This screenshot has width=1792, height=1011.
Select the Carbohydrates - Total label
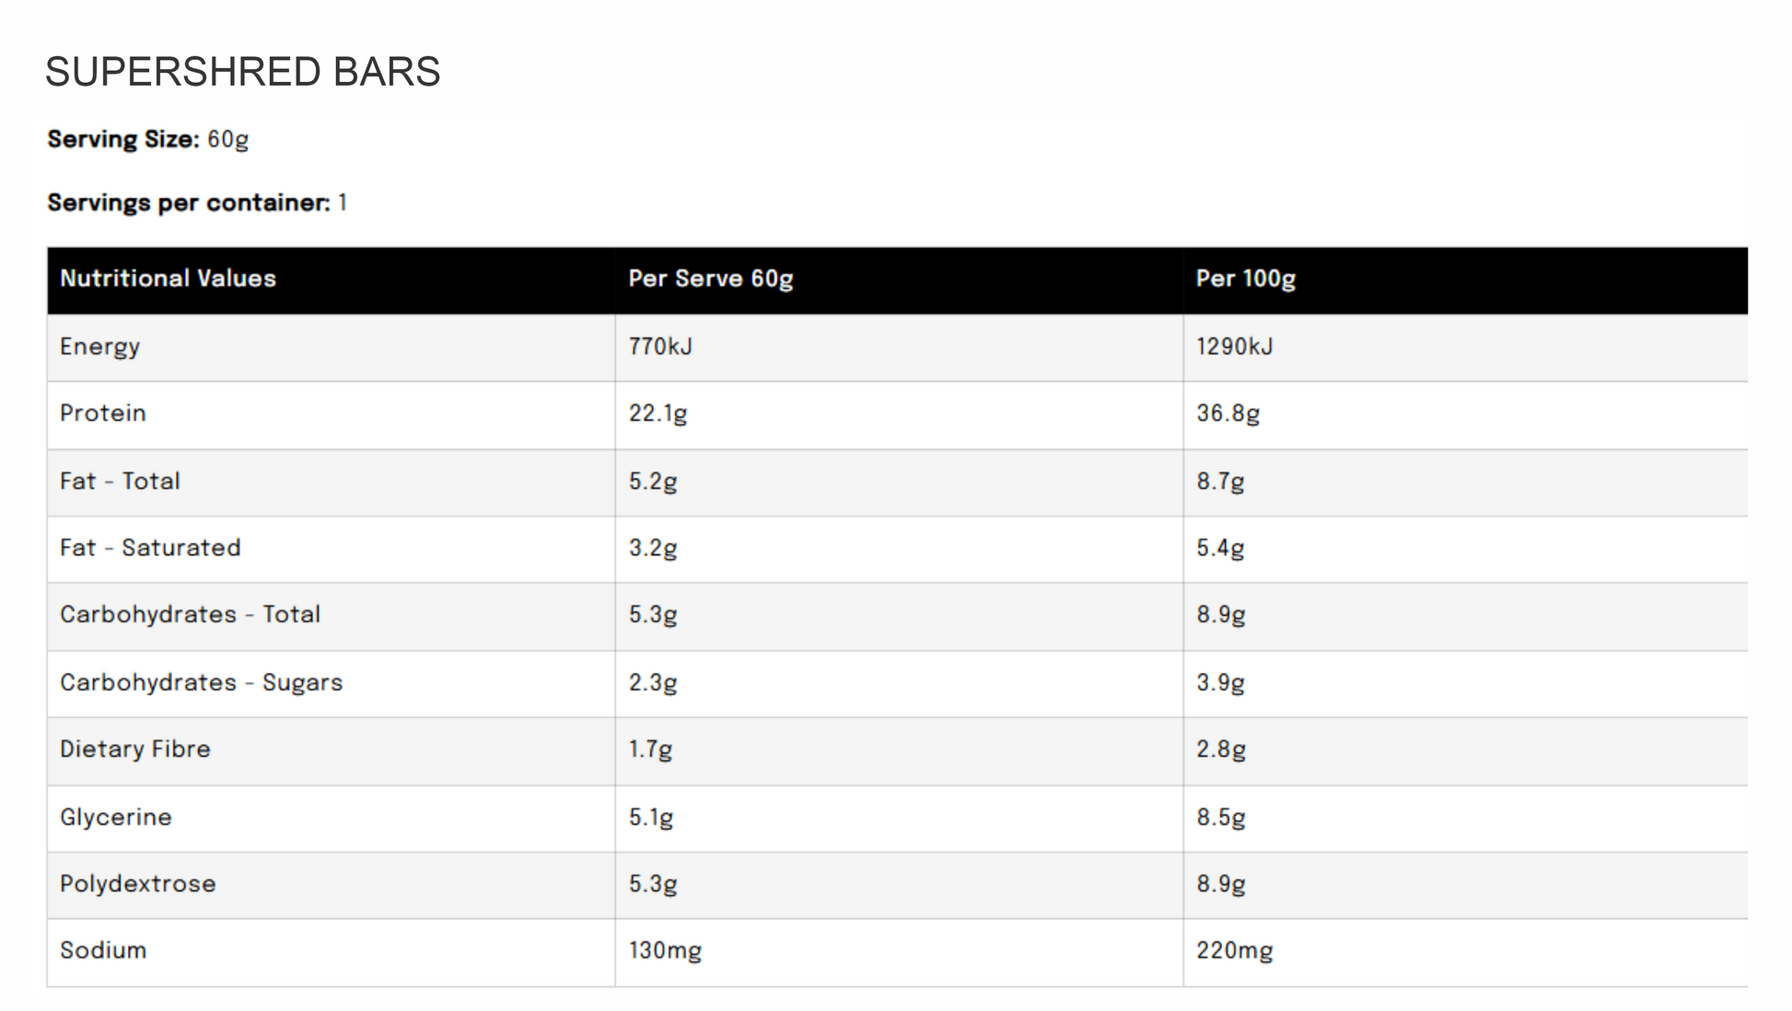(x=190, y=615)
